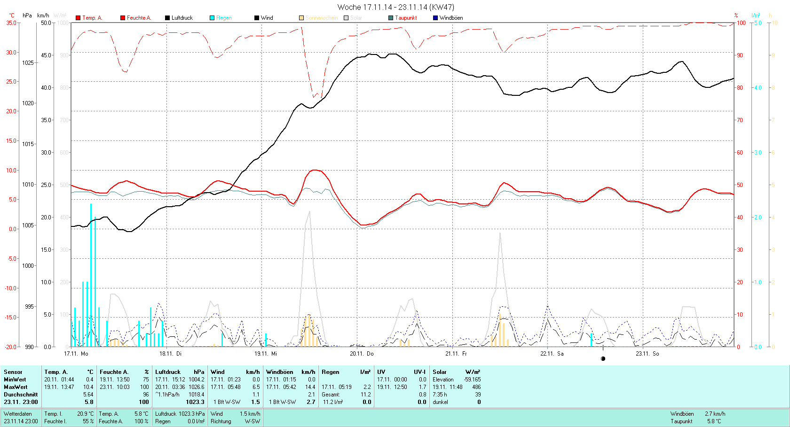Click the blue Windböen legend swatch

[435, 18]
